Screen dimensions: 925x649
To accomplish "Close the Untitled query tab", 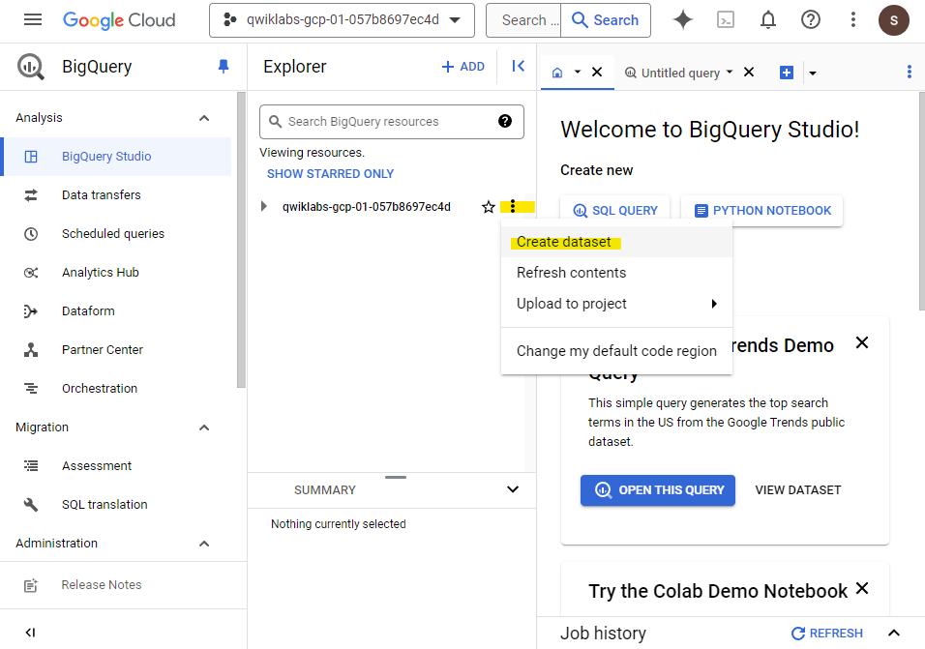I will [x=749, y=72].
